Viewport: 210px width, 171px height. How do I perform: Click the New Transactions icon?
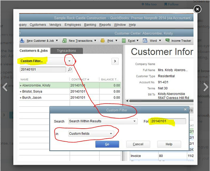[x=64, y=41]
